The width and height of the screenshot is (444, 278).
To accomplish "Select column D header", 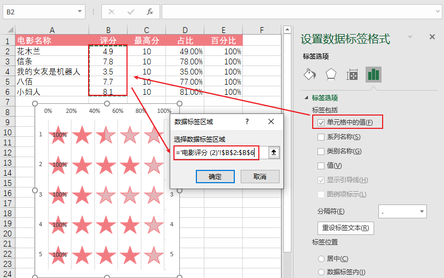I will (x=185, y=30).
